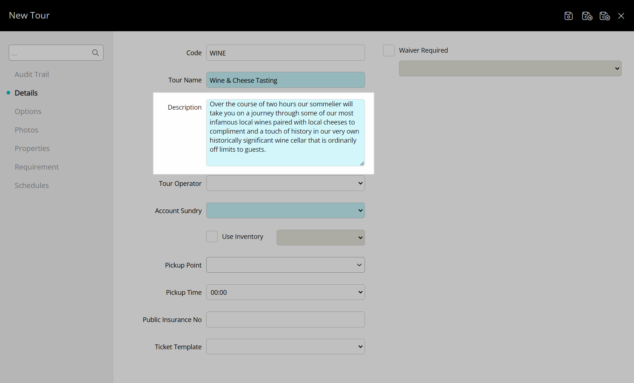Grab the Description textarea resize handle
This screenshot has width=634, height=383.
coord(362,164)
